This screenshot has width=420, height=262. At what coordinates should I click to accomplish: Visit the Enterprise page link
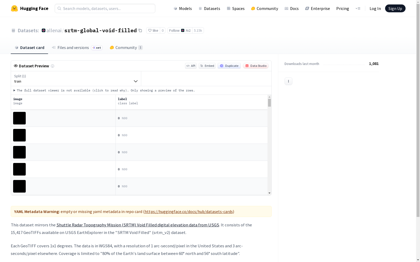click(318, 8)
